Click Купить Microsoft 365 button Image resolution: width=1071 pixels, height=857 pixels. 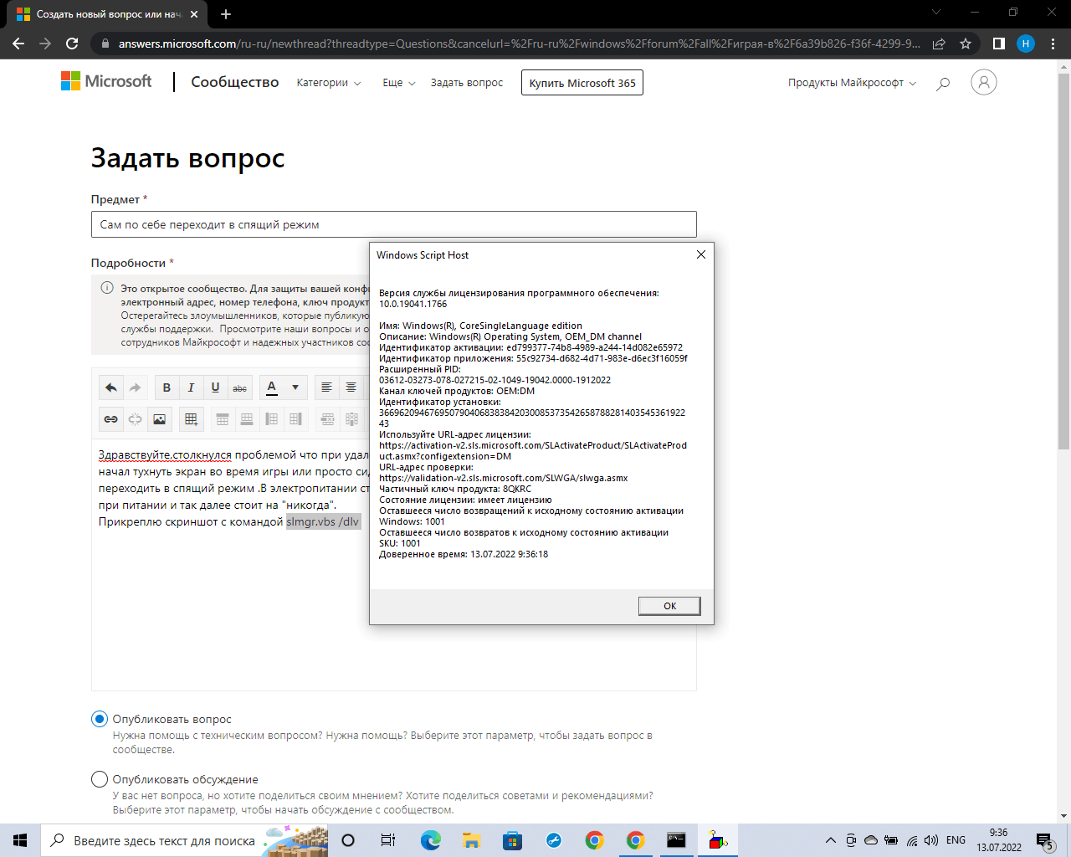[582, 83]
